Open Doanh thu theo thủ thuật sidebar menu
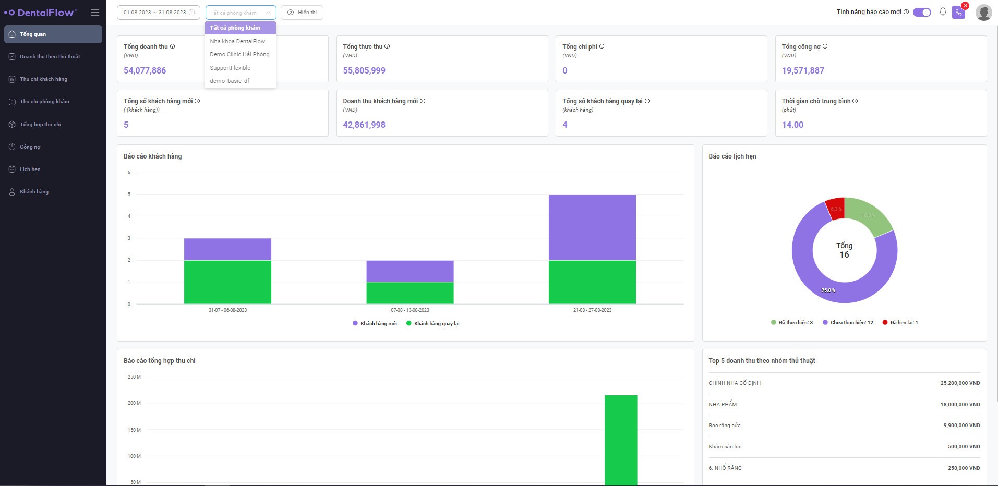 (50, 57)
